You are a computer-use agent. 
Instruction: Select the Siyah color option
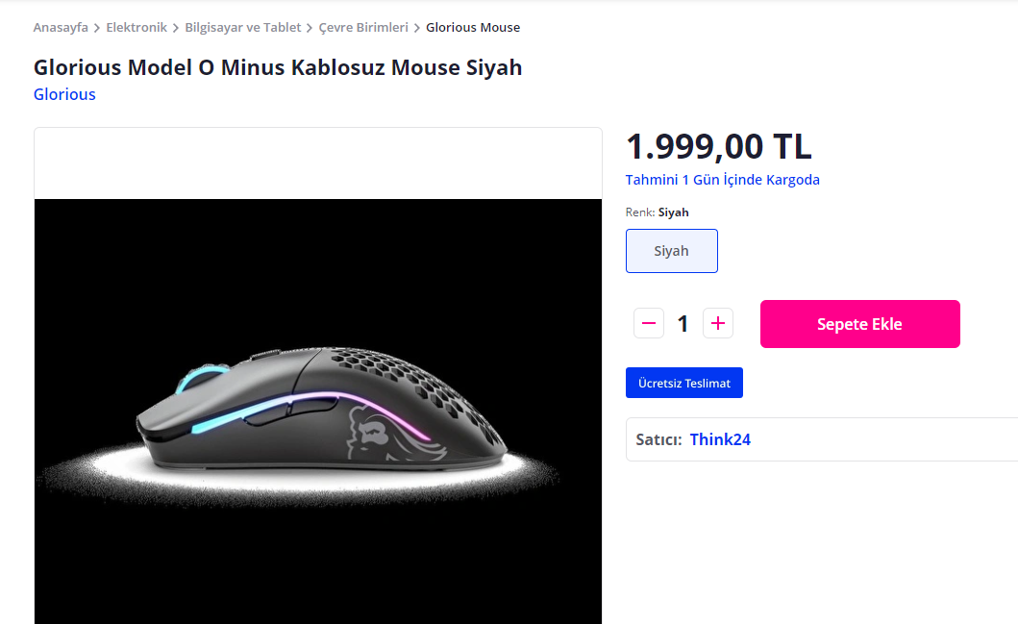671,251
